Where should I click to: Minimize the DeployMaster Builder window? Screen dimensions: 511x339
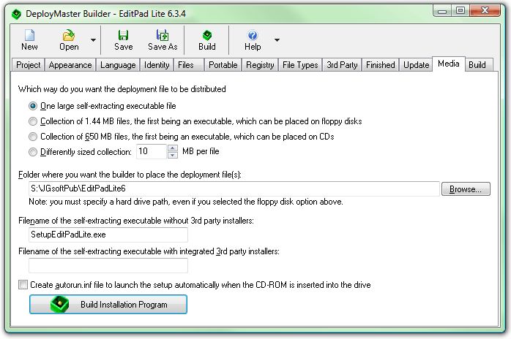(x=442, y=11)
